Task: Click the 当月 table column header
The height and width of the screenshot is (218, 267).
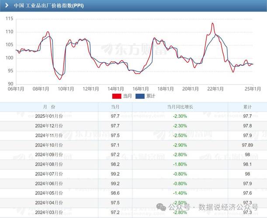Action: (x=115, y=107)
